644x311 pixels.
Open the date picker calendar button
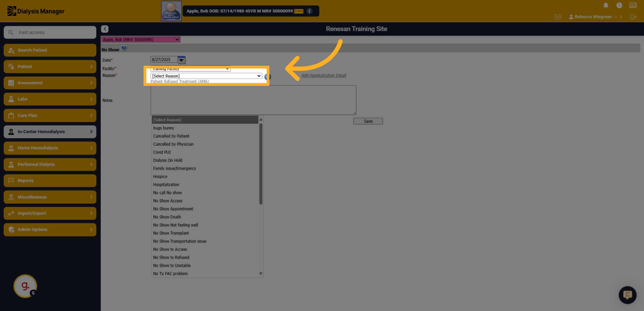(182, 60)
